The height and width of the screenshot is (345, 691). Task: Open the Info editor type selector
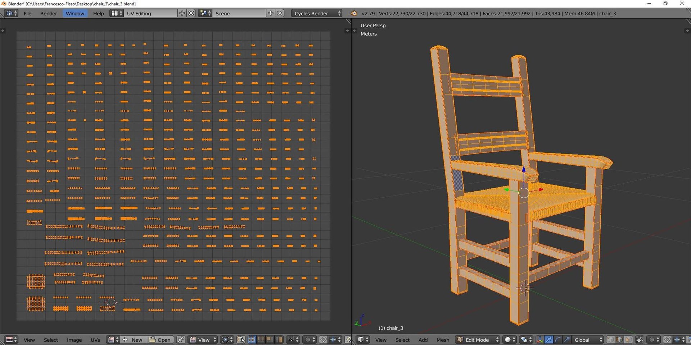coord(10,13)
